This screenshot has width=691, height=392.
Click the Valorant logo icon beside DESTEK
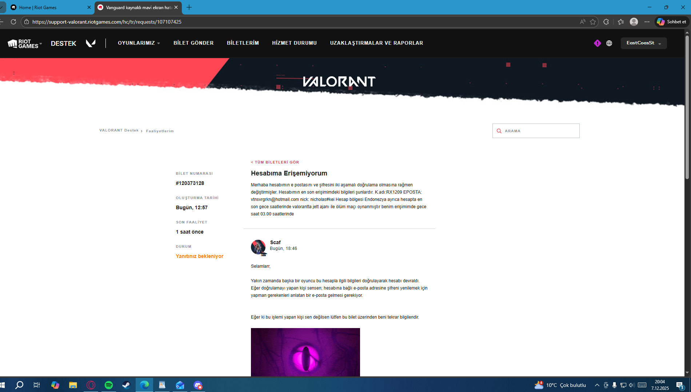[x=91, y=43]
